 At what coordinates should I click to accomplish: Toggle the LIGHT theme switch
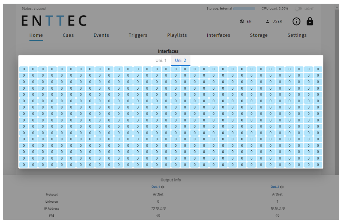[299, 9]
